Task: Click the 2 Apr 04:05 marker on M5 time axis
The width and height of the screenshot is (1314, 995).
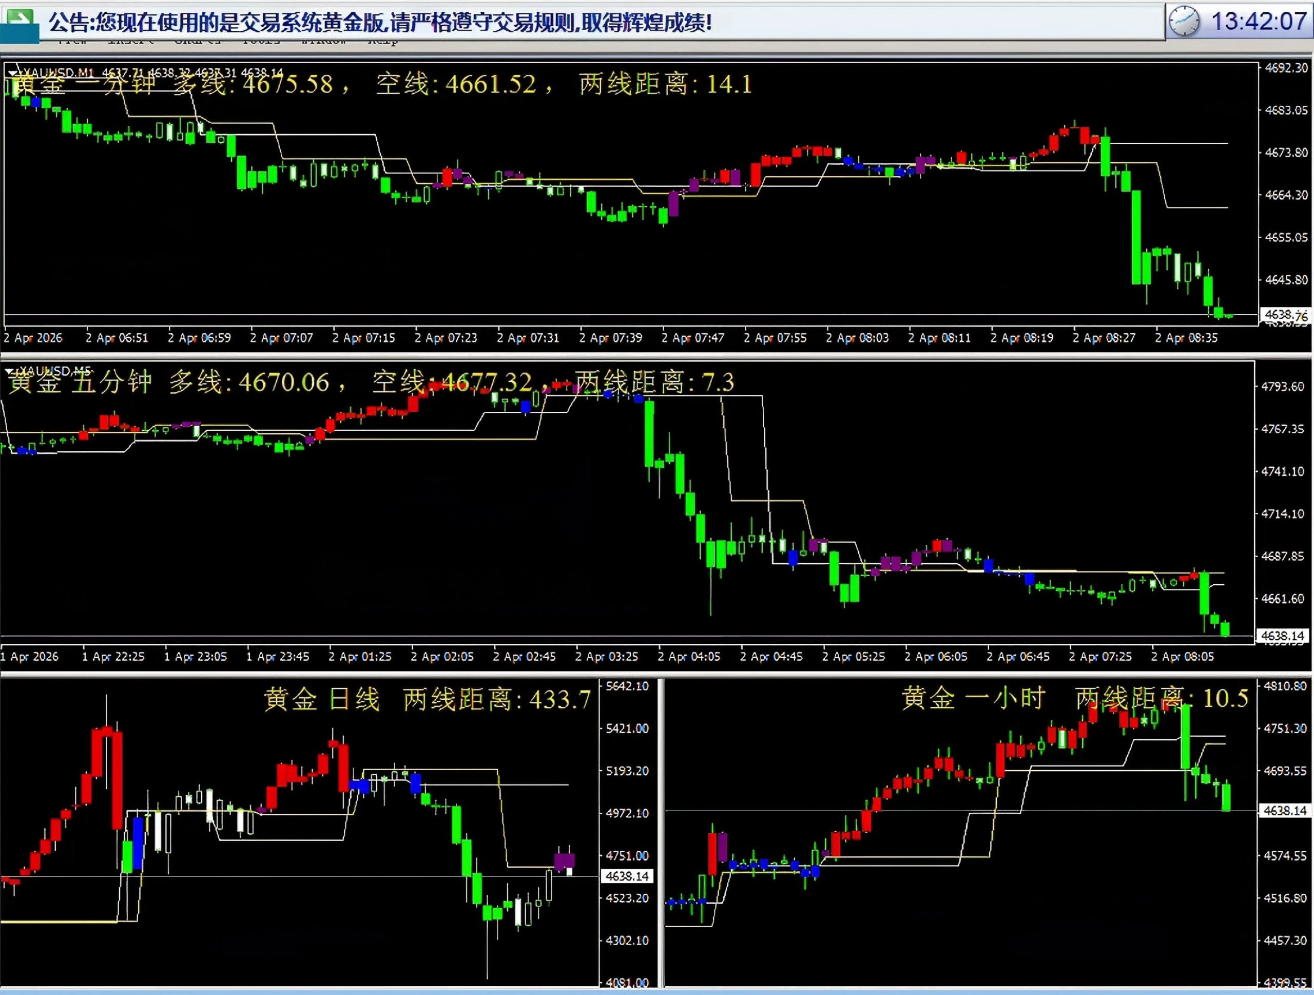Action: pyautogui.click(x=688, y=657)
